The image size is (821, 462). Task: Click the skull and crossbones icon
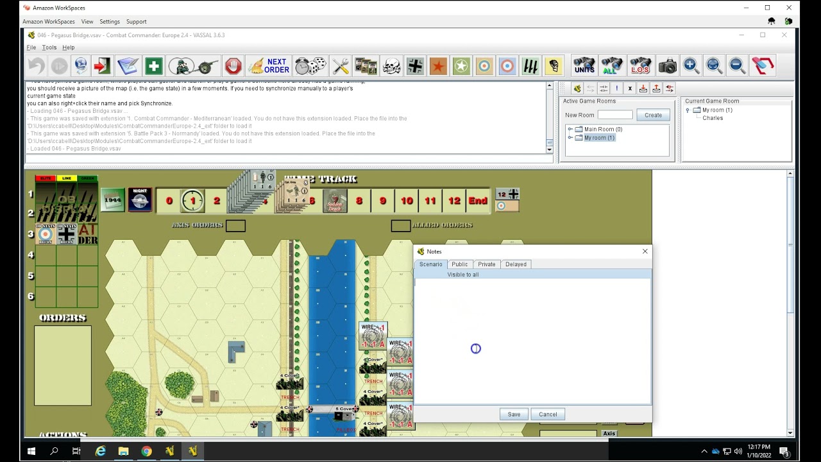coord(391,65)
